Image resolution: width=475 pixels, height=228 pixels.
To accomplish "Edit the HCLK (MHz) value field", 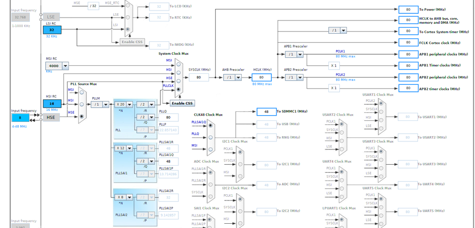I will coord(261,77).
